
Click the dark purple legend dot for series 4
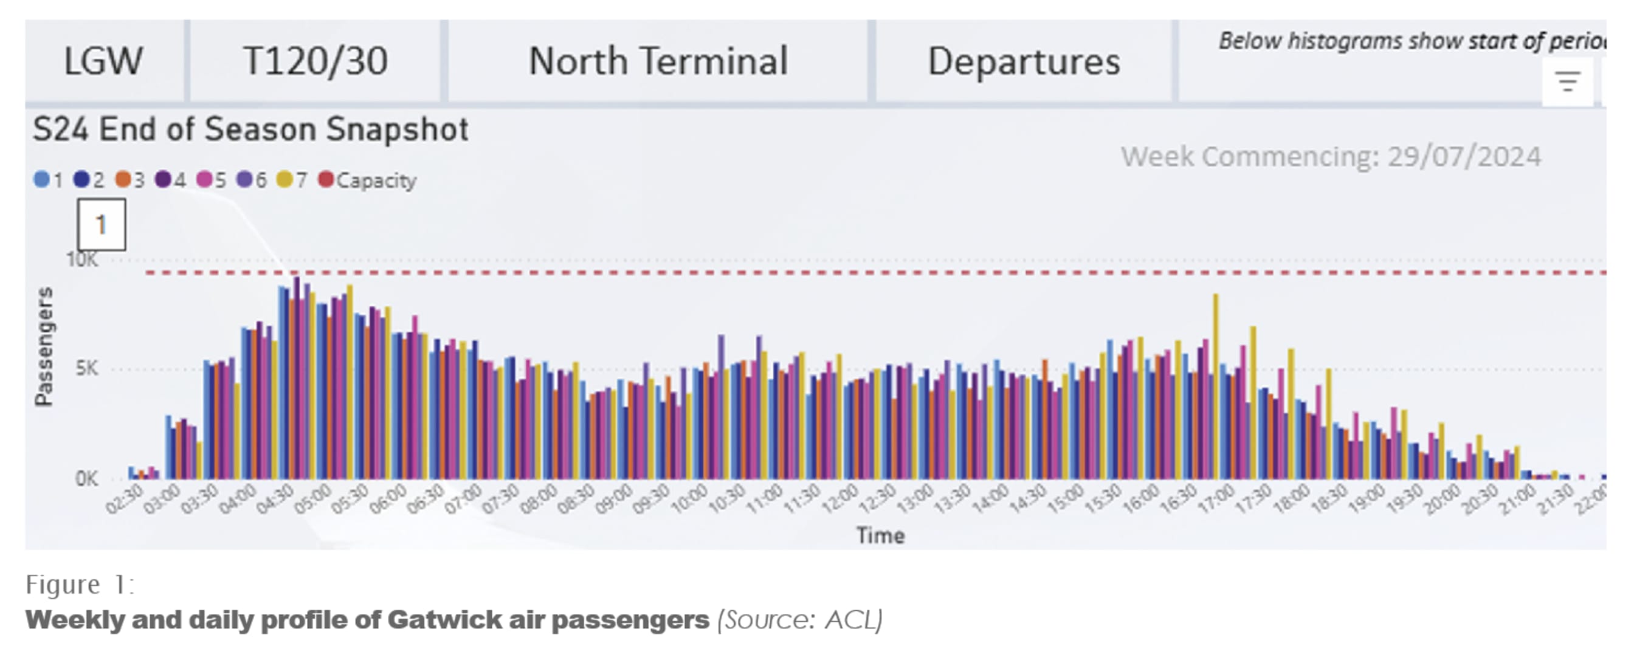[x=163, y=180]
